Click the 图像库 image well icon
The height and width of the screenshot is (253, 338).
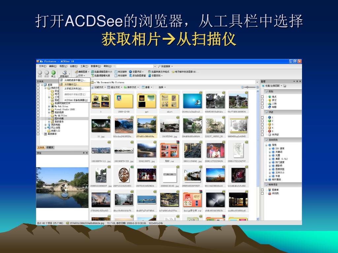(269, 190)
